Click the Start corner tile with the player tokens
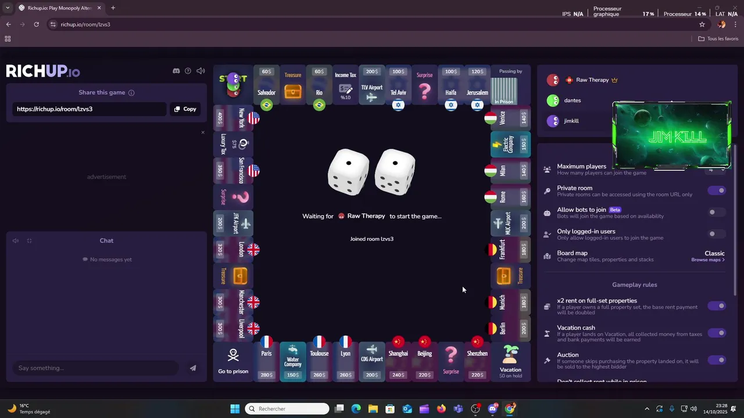Screen dimensions: 744x418 coord(233,85)
